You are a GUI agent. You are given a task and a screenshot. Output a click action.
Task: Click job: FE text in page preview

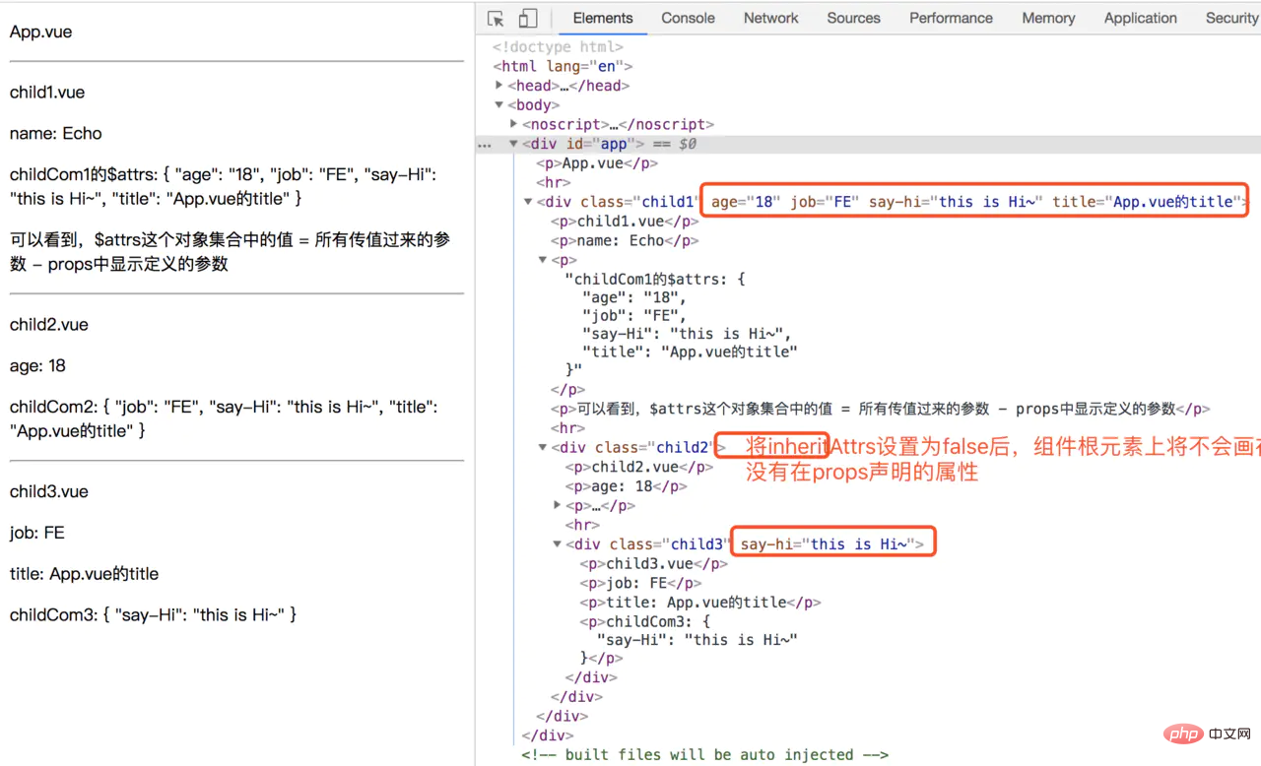click(x=37, y=534)
